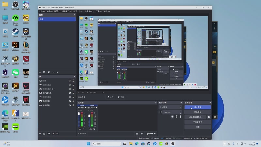Open the 场景集合(S) menu
261x147 pixels.
tap(89, 11)
